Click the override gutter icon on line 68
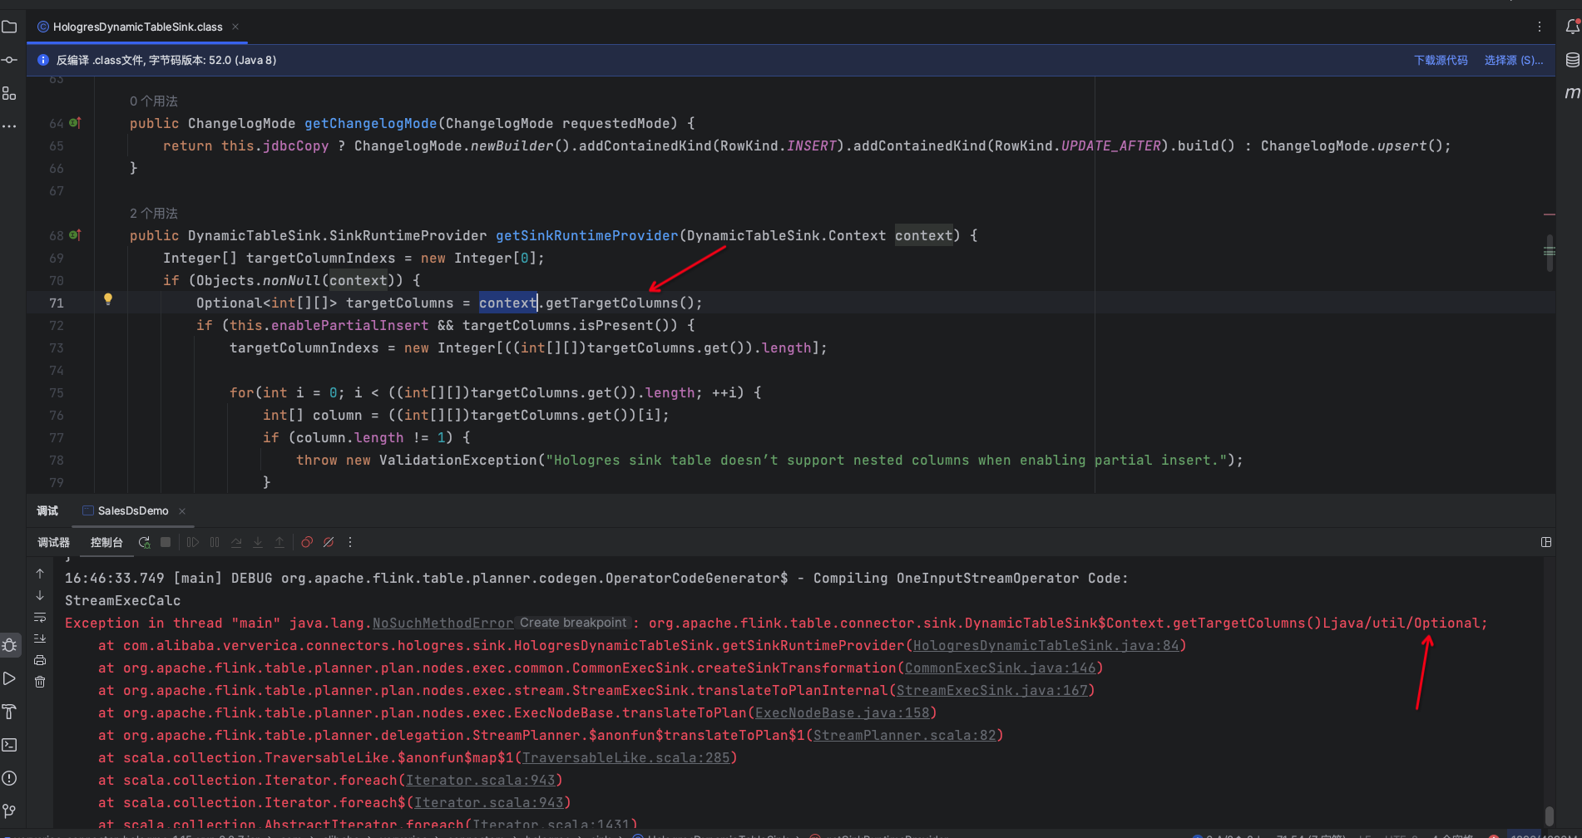 pyautogui.click(x=75, y=234)
